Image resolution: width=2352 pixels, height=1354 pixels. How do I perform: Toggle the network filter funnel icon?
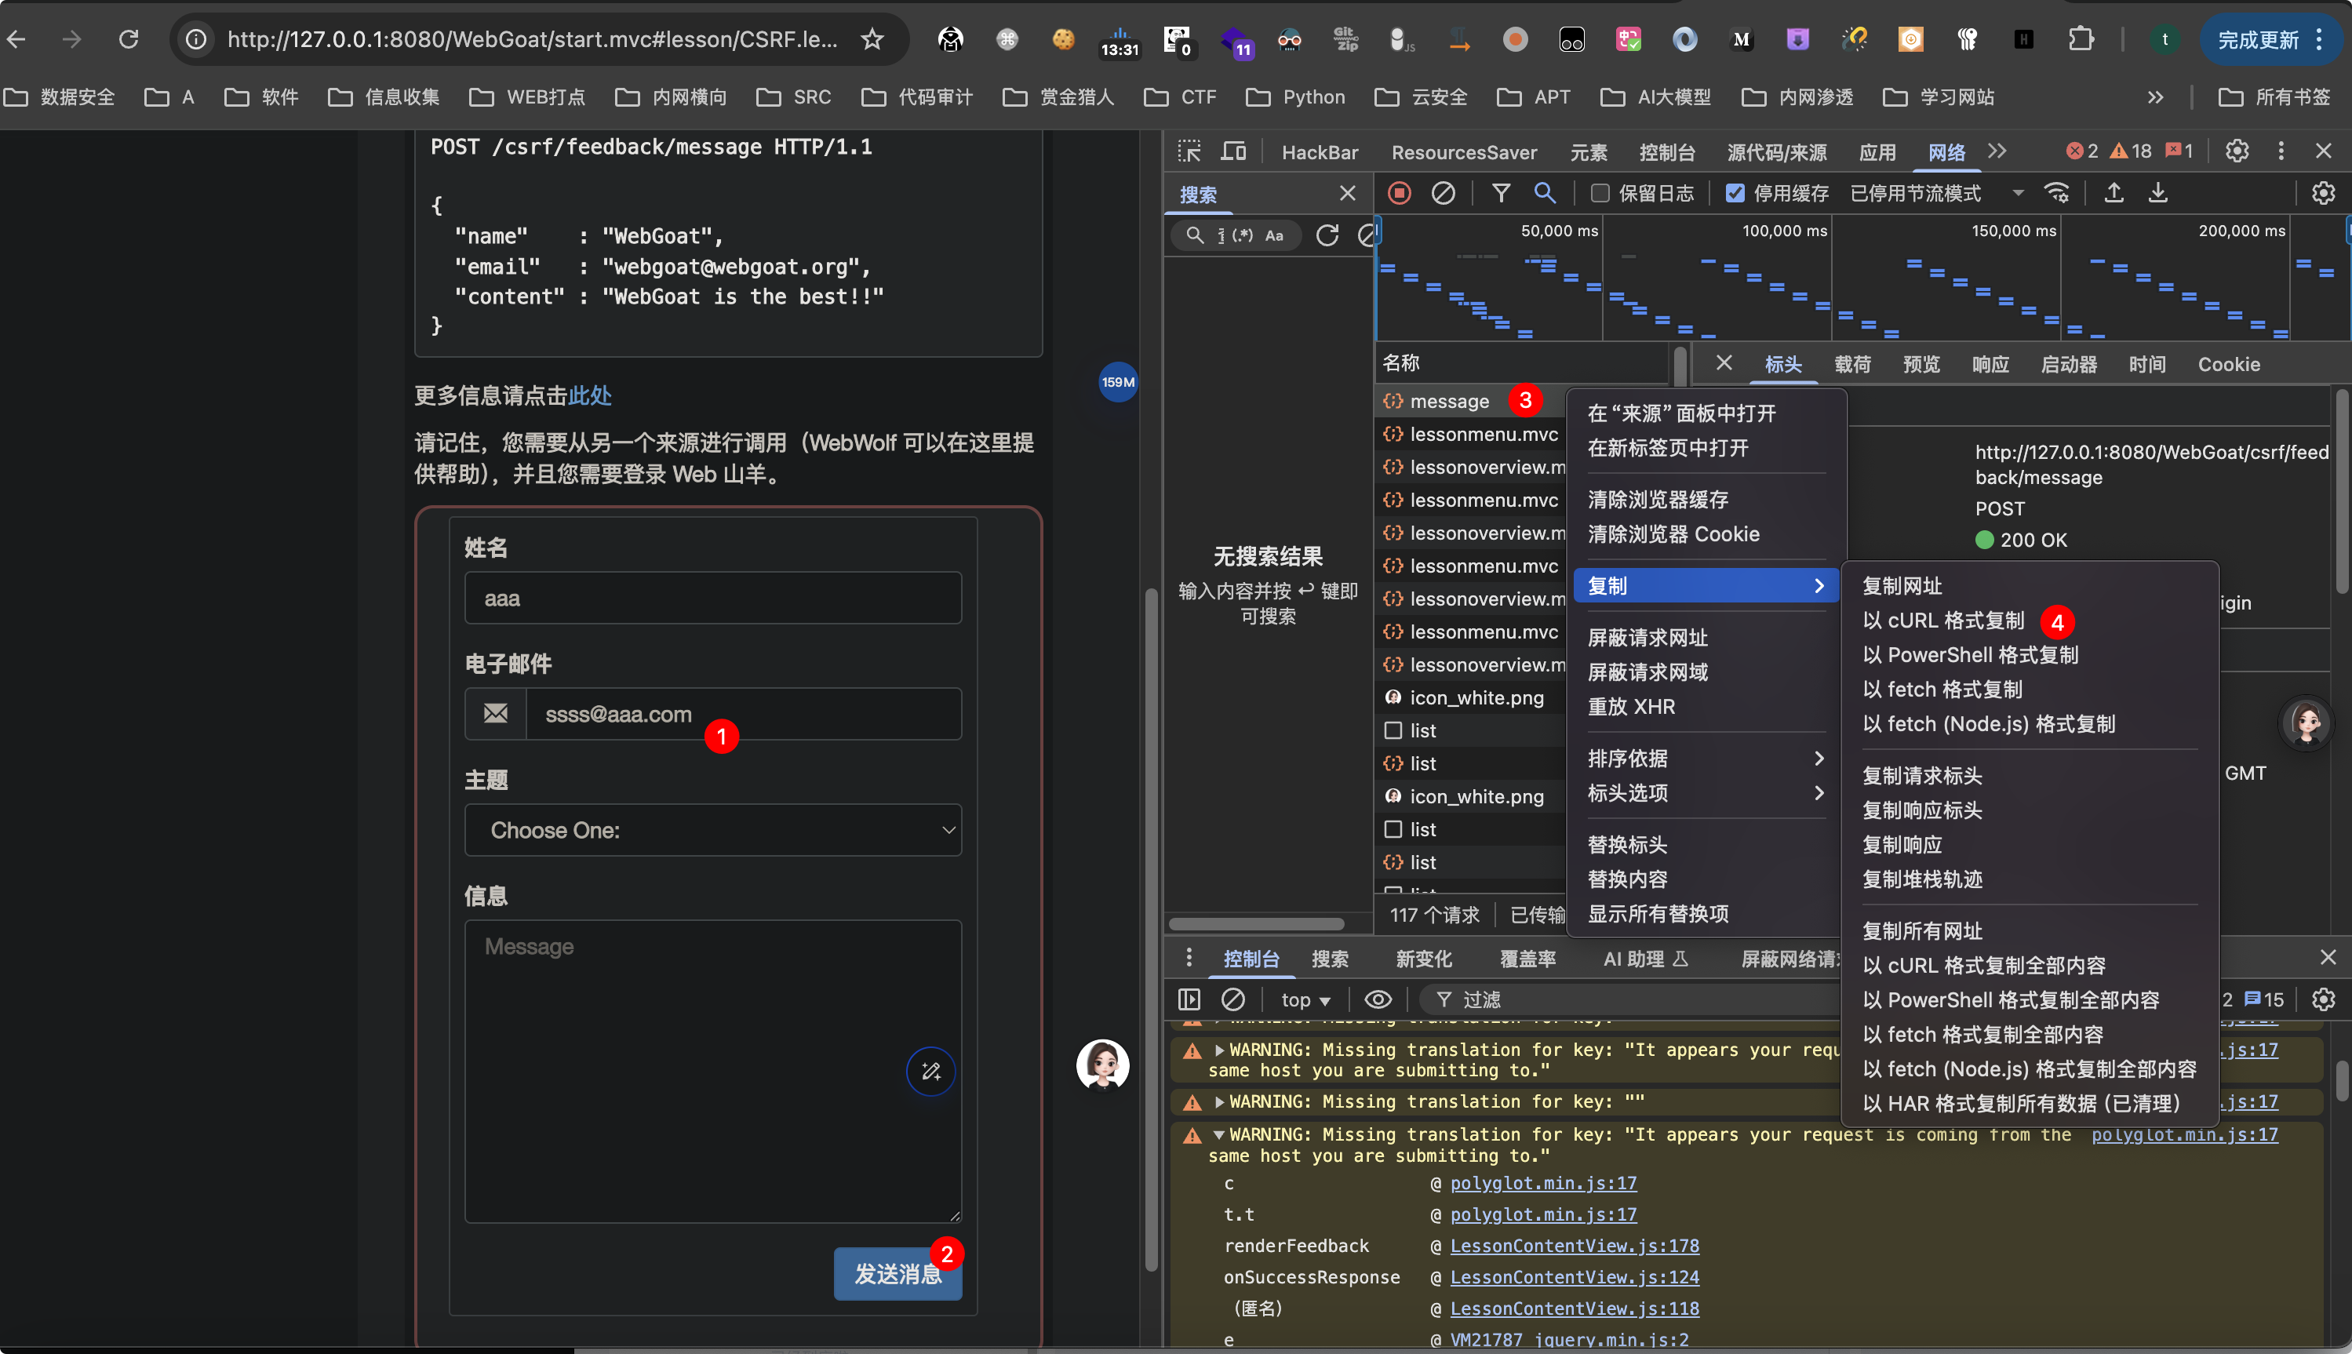[1500, 192]
